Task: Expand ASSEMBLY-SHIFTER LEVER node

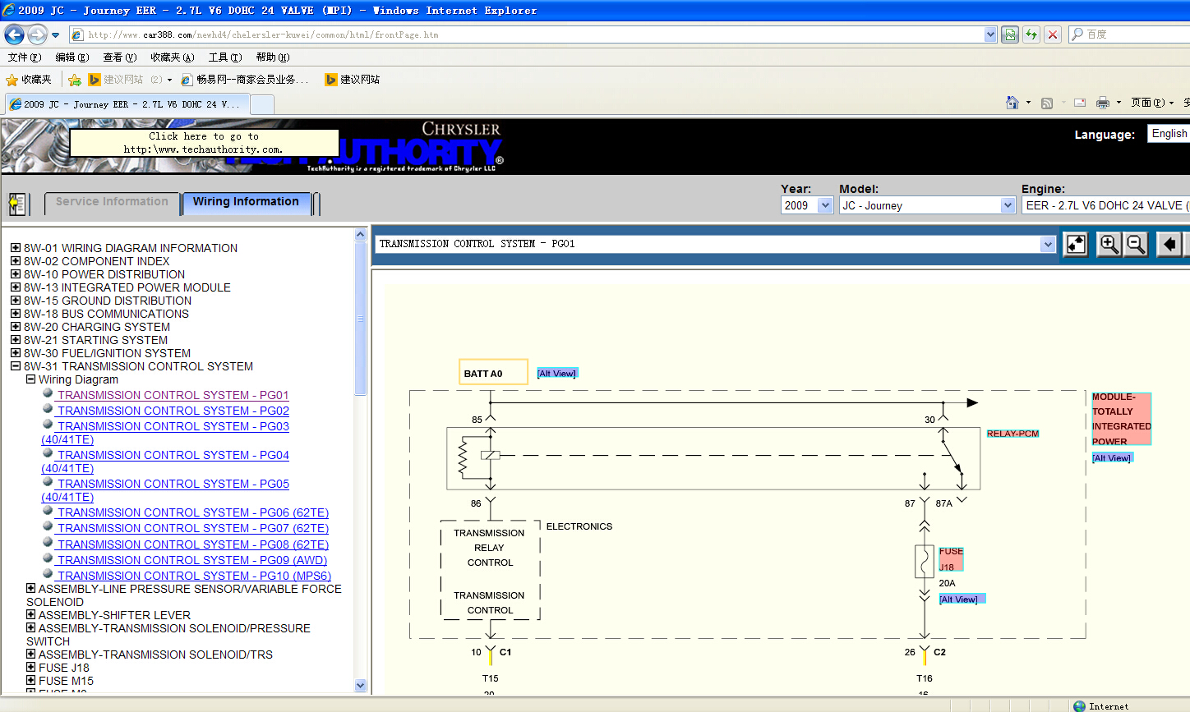Action: coord(30,614)
